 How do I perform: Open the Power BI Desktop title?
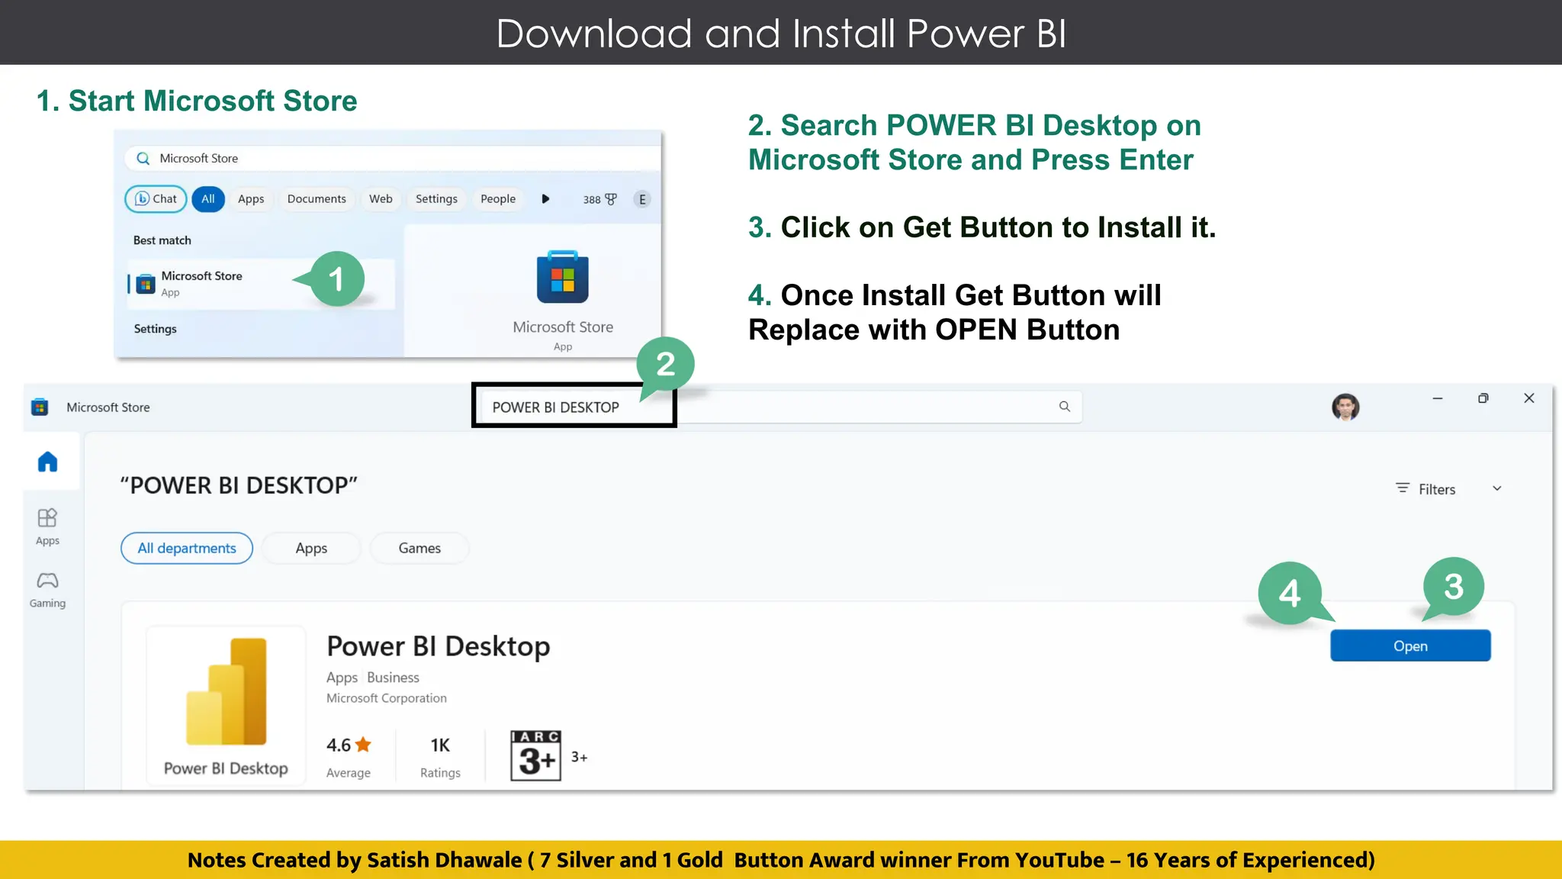(439, 646)
